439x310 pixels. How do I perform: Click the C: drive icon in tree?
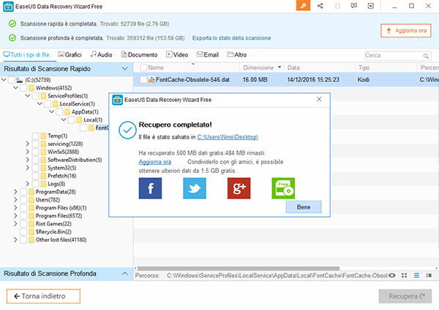(19, 80)
